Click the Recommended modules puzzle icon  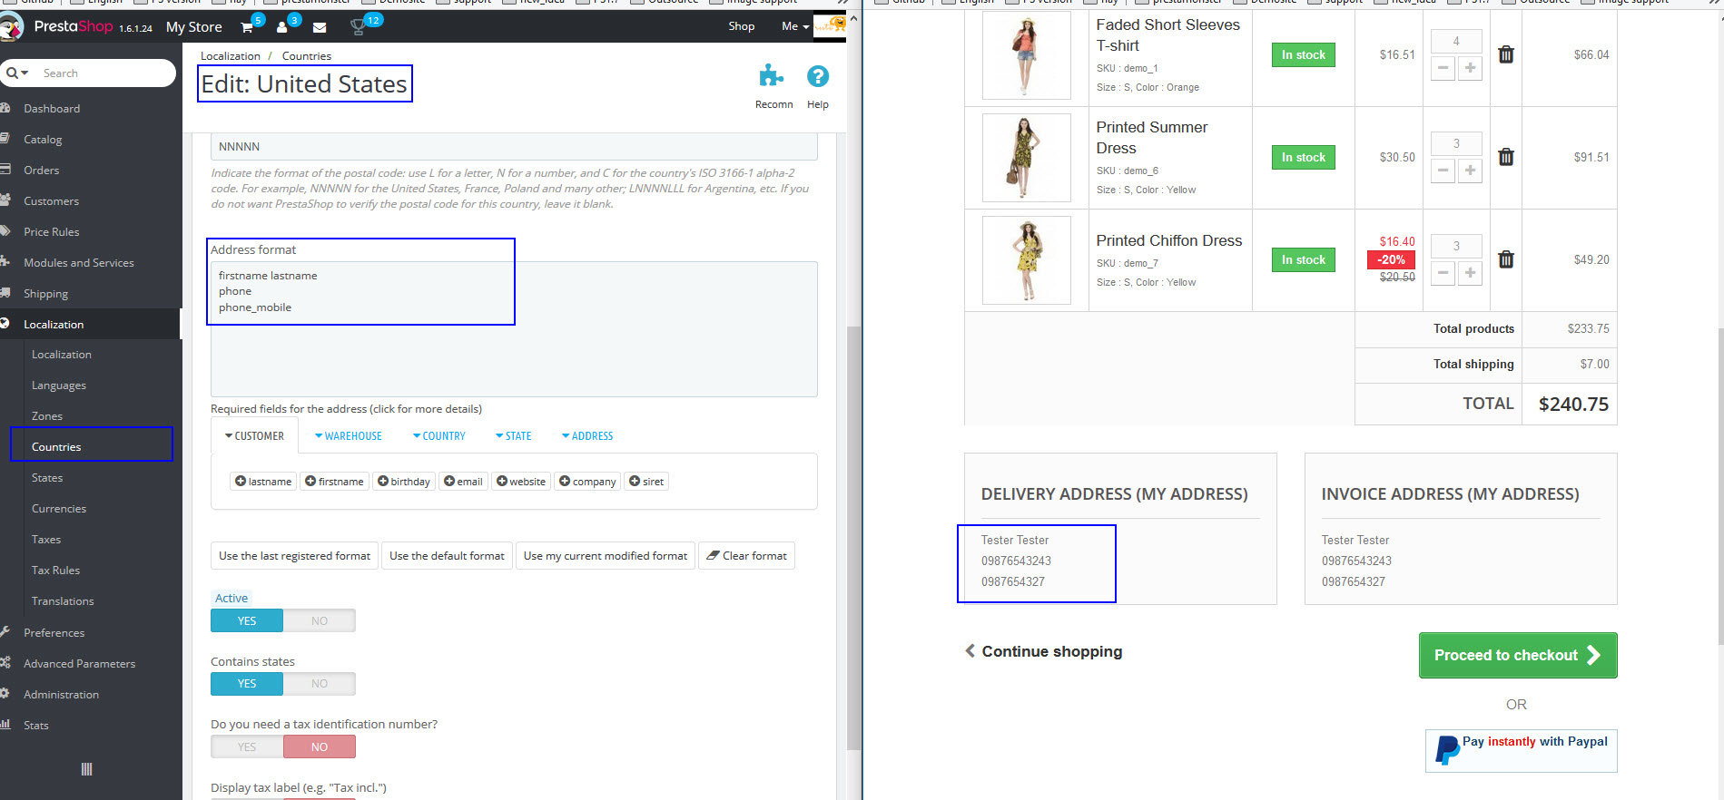[772, 76]
